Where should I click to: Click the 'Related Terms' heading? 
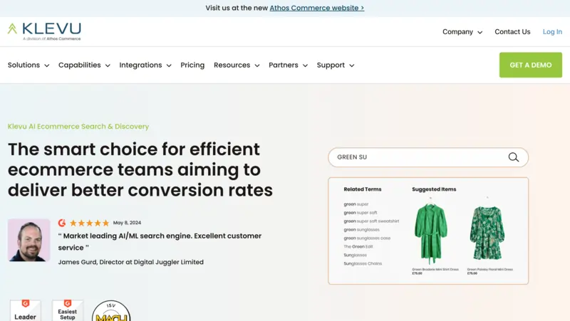point(363,189)
